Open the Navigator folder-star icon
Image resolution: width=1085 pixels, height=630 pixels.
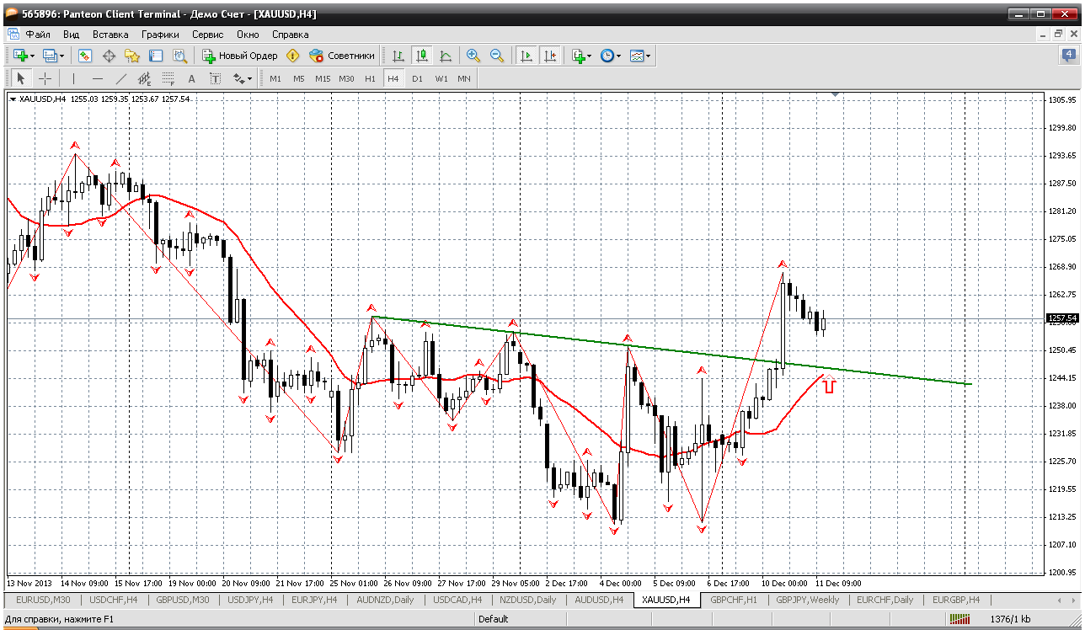click(132, 56)
